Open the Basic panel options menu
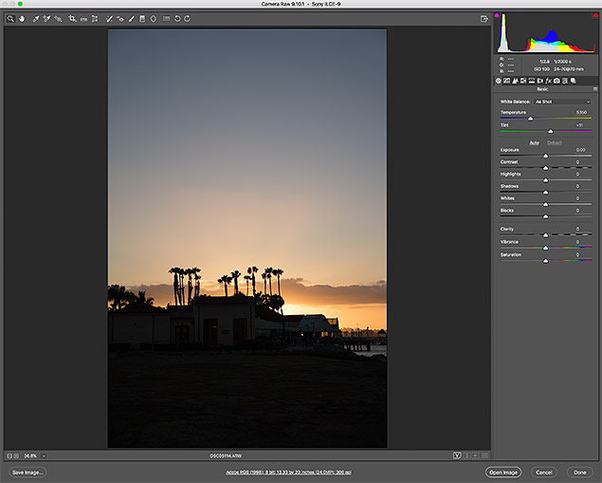This screenshot has width=602, height=483. pyautogui.click(x=594, y=90)
